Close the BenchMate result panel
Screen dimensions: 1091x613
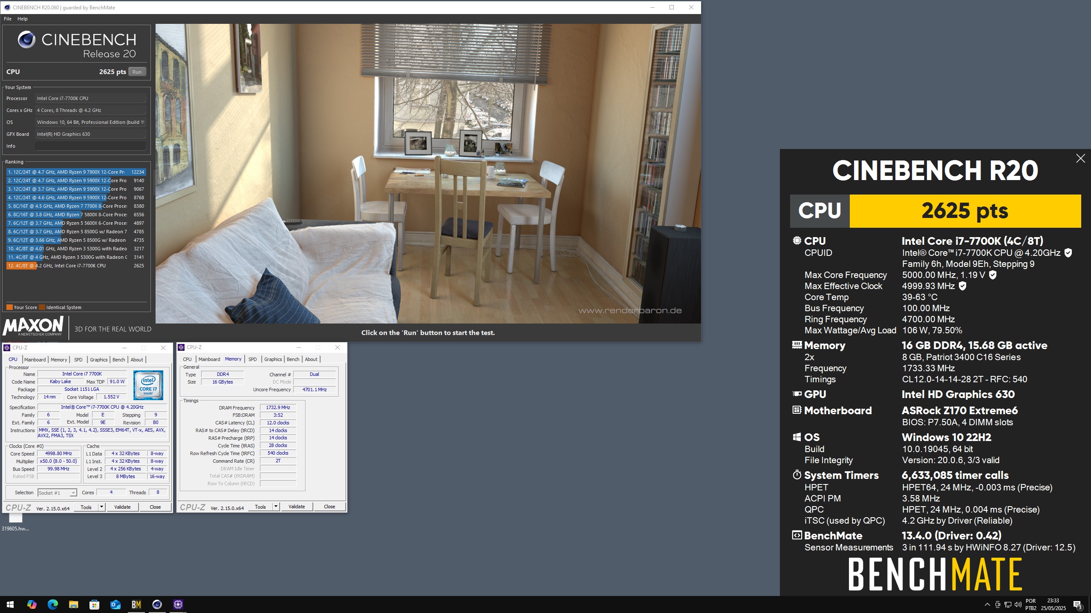[1080, 158]
